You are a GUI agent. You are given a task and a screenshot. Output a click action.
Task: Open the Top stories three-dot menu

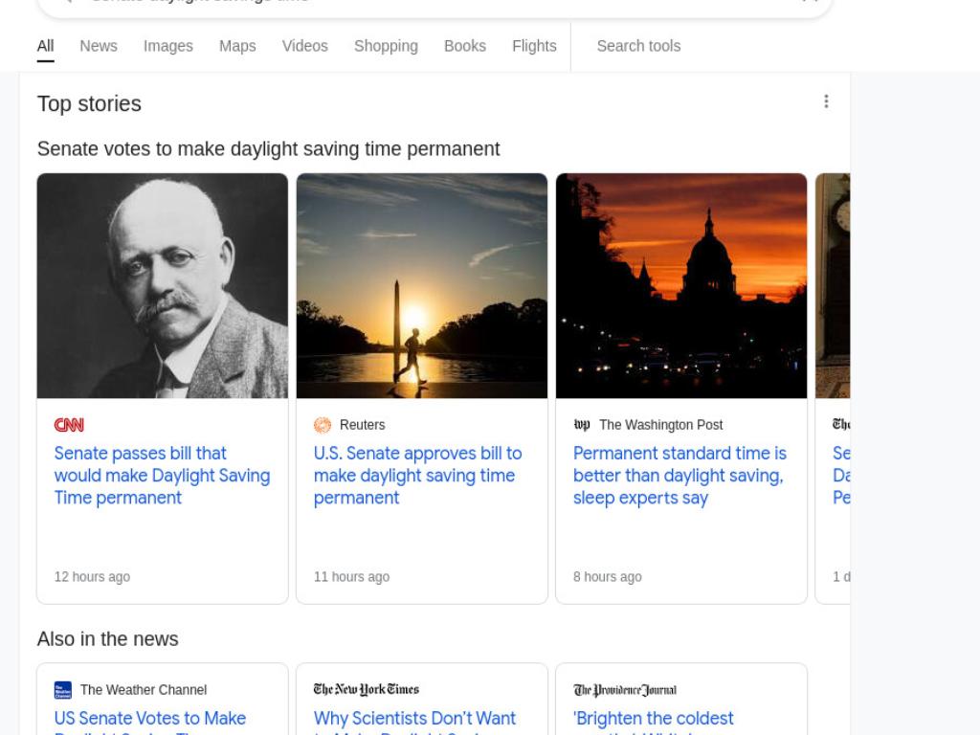pyautogui.click(x=826, y=101)
